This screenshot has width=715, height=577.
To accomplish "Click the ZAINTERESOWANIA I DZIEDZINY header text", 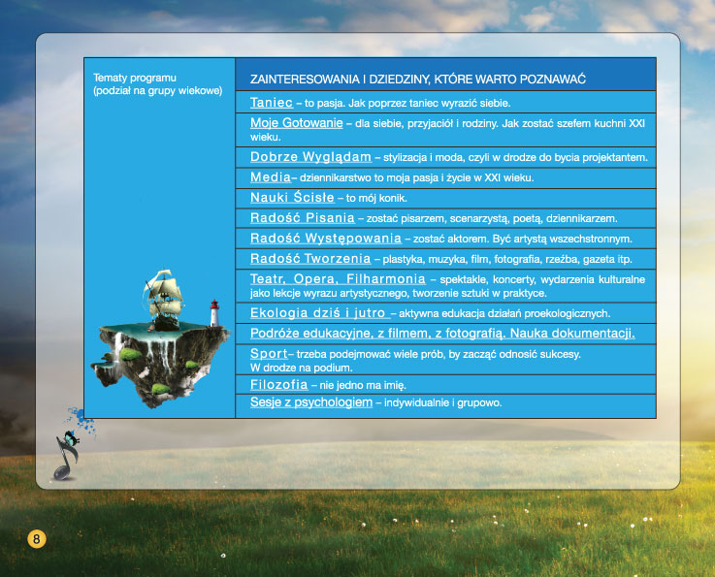I will (x=418, y=80).
